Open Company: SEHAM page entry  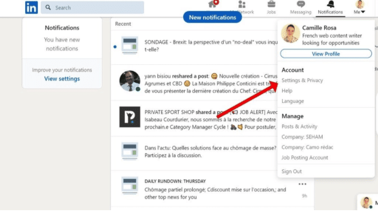302,137
